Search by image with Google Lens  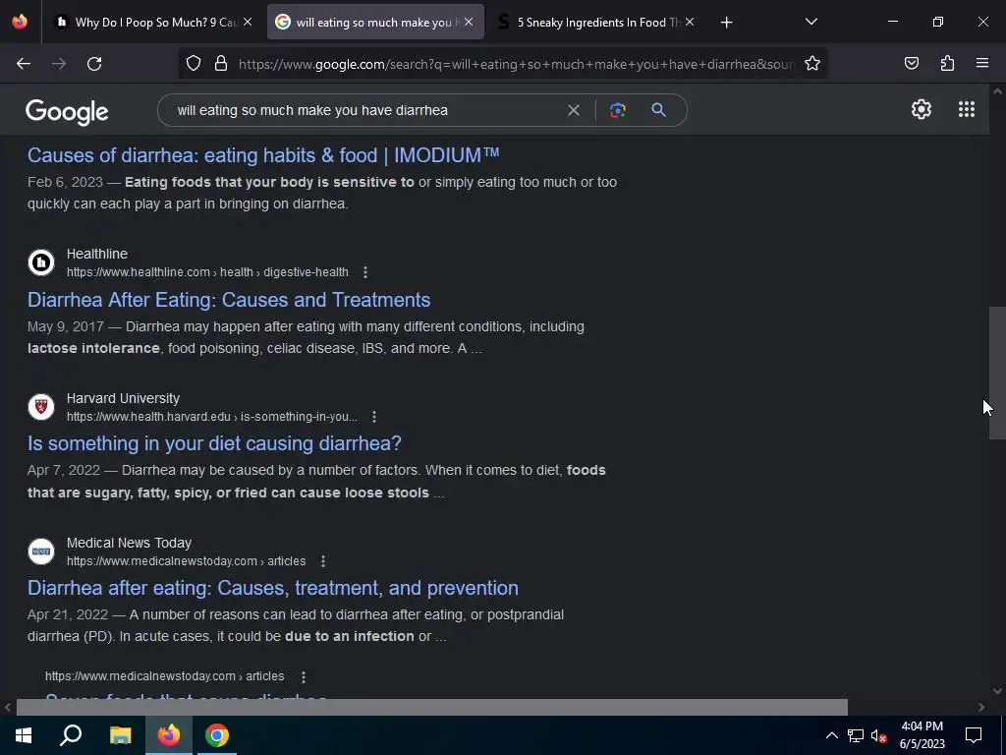click(x=618, y=110)
